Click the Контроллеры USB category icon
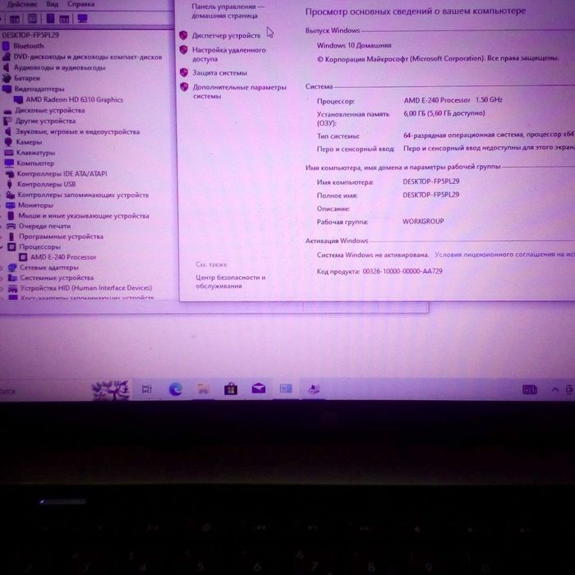Screen dimensions: 575x575 click(x=10, y=184)
